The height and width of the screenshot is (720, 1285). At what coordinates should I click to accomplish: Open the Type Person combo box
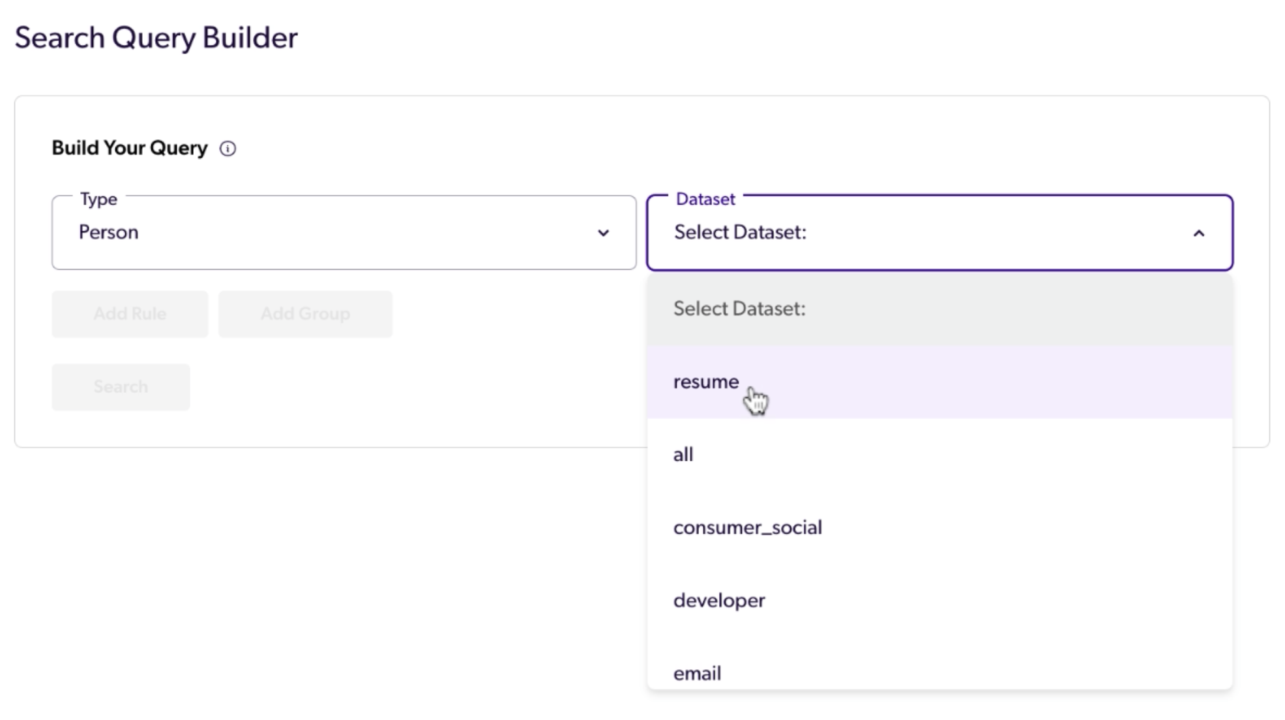[x=344, y=233]
